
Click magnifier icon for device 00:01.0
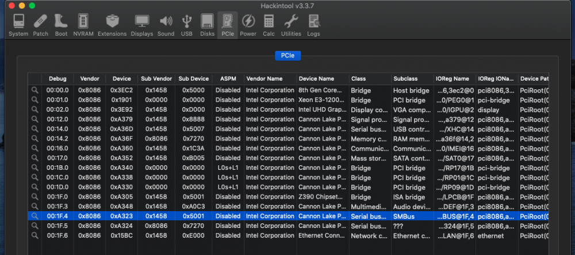pos(34,100)
